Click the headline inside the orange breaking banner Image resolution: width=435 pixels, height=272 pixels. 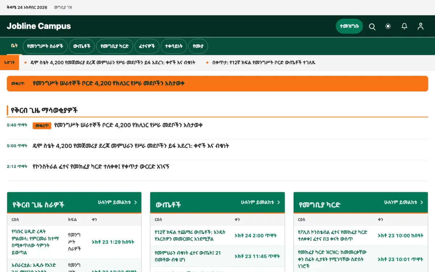pyautogui.click(x=109, y=83)
